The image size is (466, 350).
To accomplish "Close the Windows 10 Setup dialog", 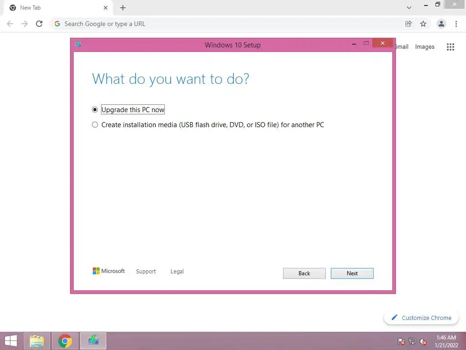I will coord(382,43).
